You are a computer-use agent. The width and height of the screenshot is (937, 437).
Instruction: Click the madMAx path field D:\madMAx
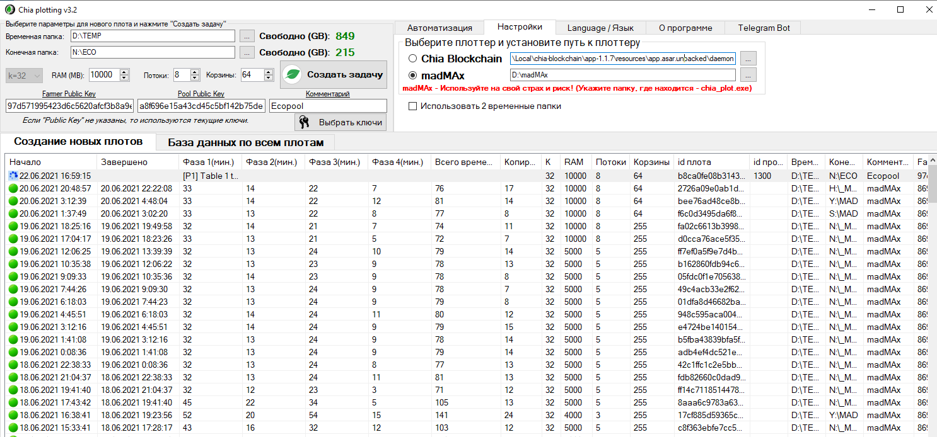(x=623, y=75)
